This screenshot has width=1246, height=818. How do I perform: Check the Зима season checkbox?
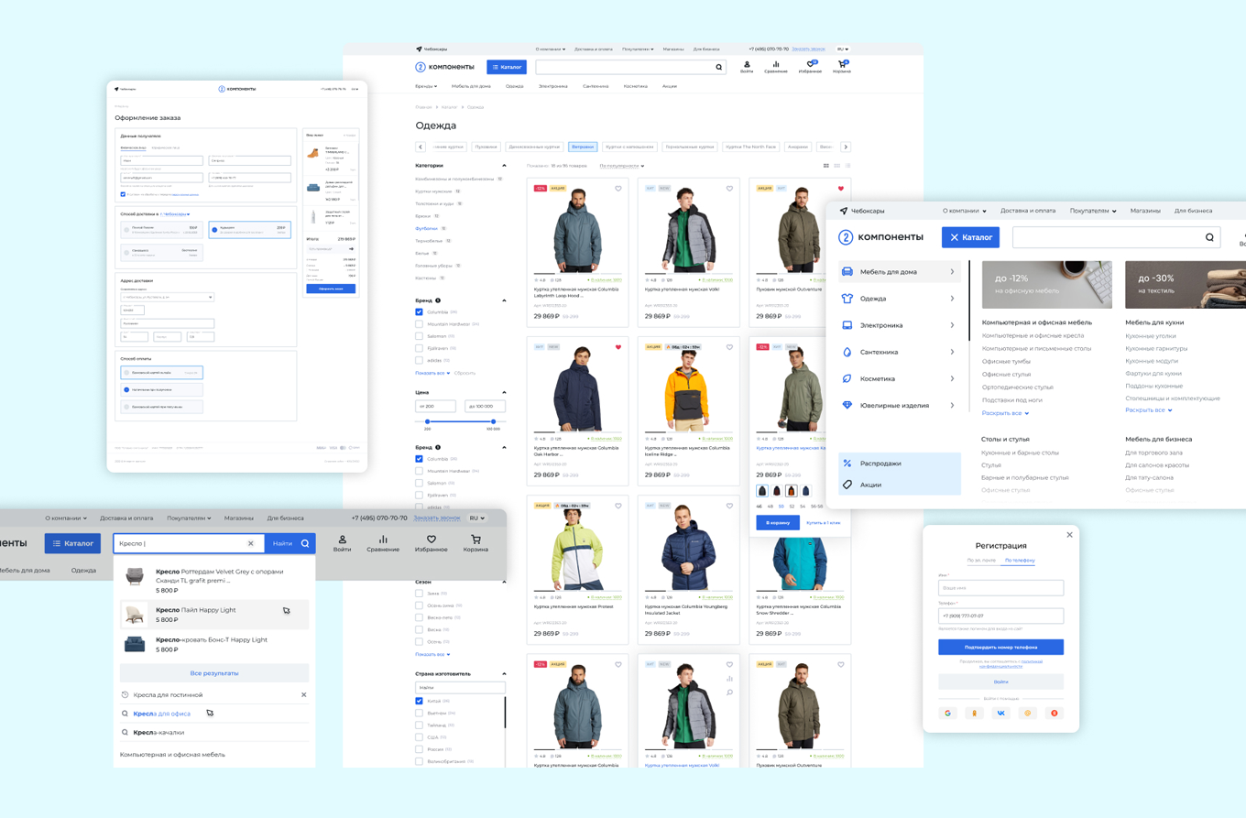pos(420,594)
